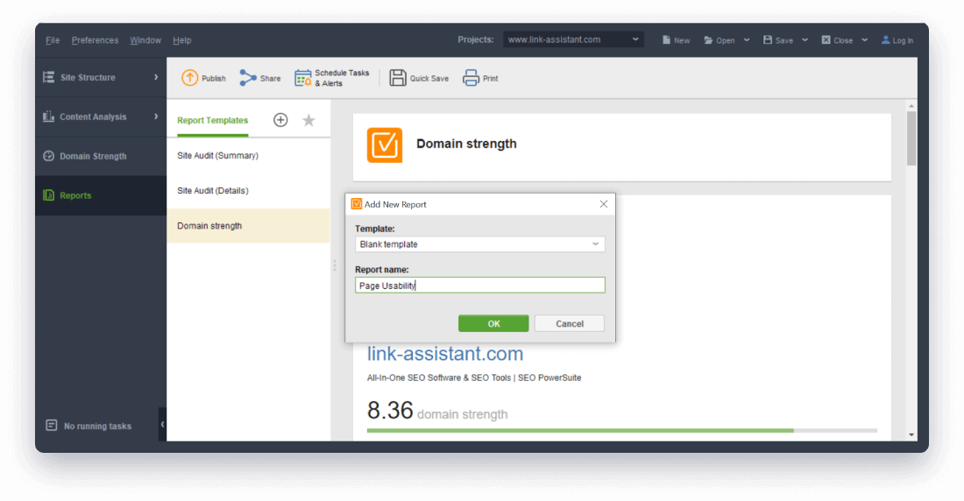This screenshot has height=501, width=964.
Task: Expand Site Structure submenu chevron
Action: click(156, 77)
